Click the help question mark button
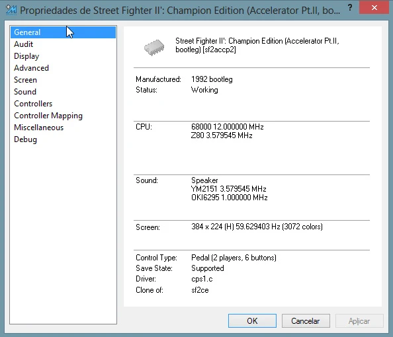Viewport: 393px width, 337px height. pyautogui.click(x=350, y=8)
